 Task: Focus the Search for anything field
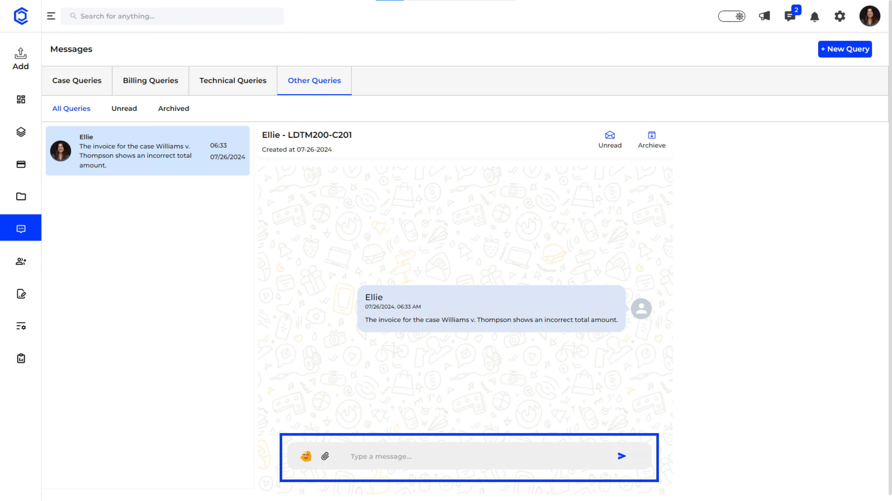pyautogui.click(x=172, y=16)
